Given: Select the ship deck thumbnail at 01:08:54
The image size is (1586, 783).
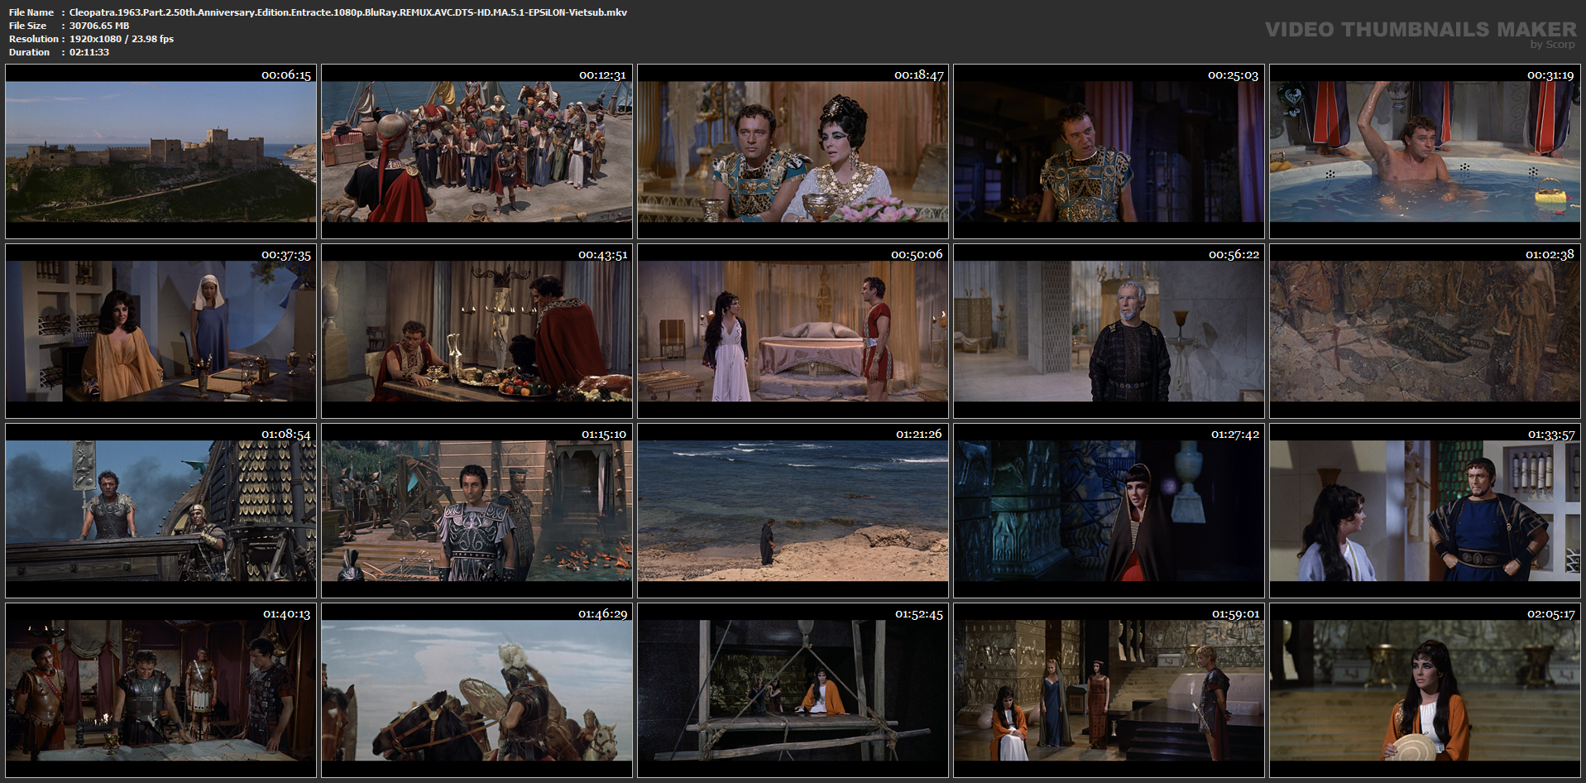Looking at the screenshot, I should 161,511.
